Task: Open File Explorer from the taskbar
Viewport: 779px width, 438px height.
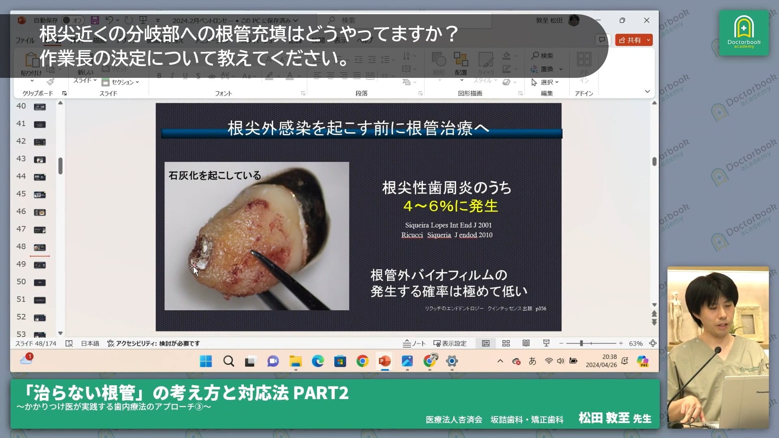Action: pos(296,361)
